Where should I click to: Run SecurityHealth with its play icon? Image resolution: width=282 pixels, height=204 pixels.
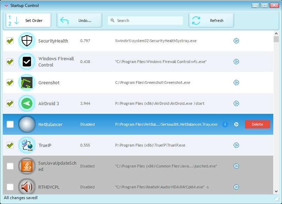click(x=236, y=41)
